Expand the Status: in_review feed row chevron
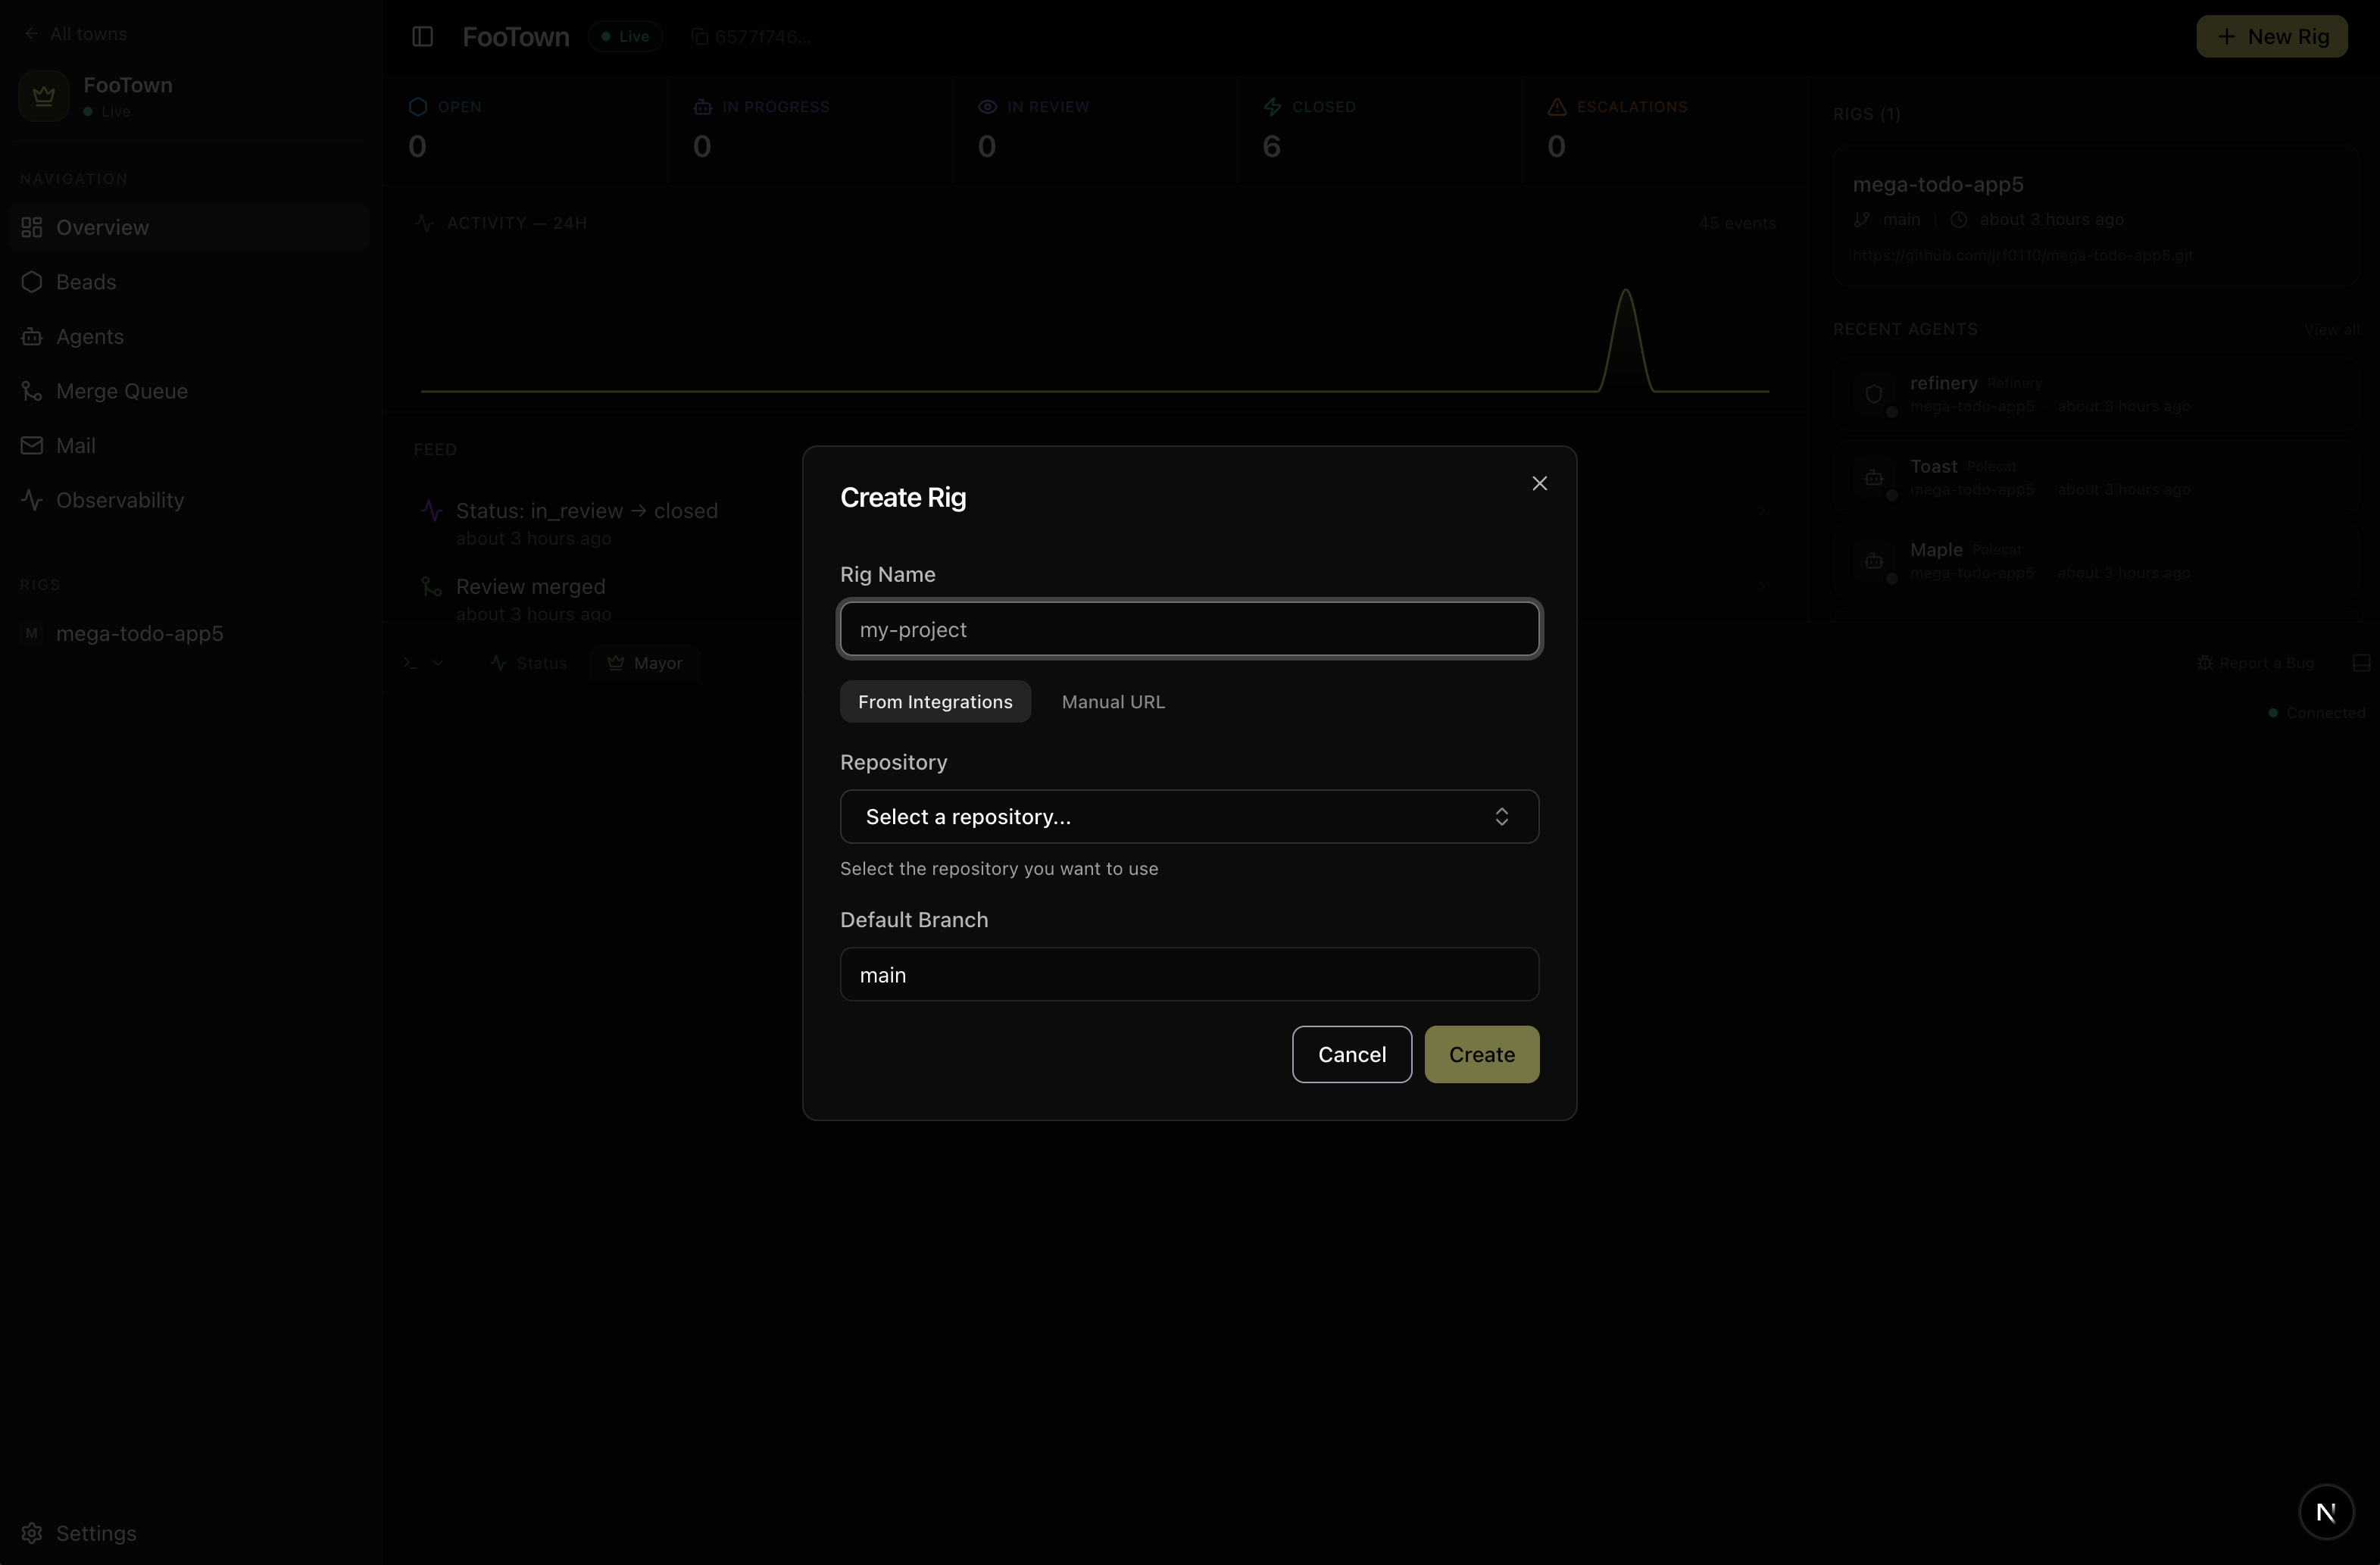This screenshot has height=1565, width=2380. [x=1762, y=511]
